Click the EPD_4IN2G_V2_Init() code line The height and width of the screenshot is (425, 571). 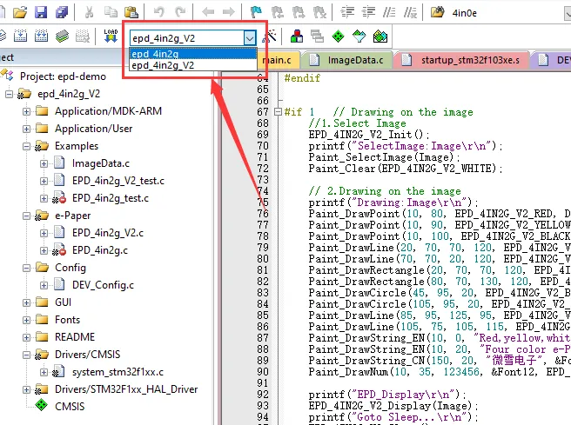pyautogui.click(x=369, y=135)
